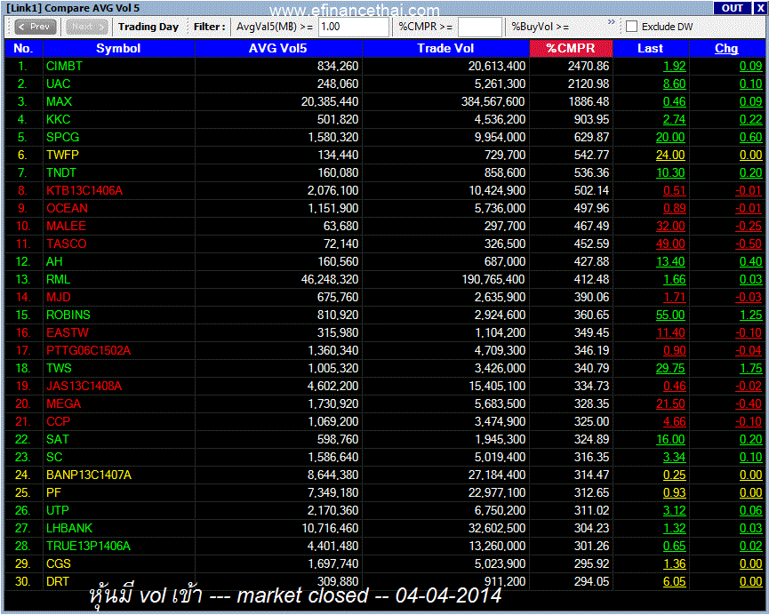Sort by Symbol column header

pos(119,49)
